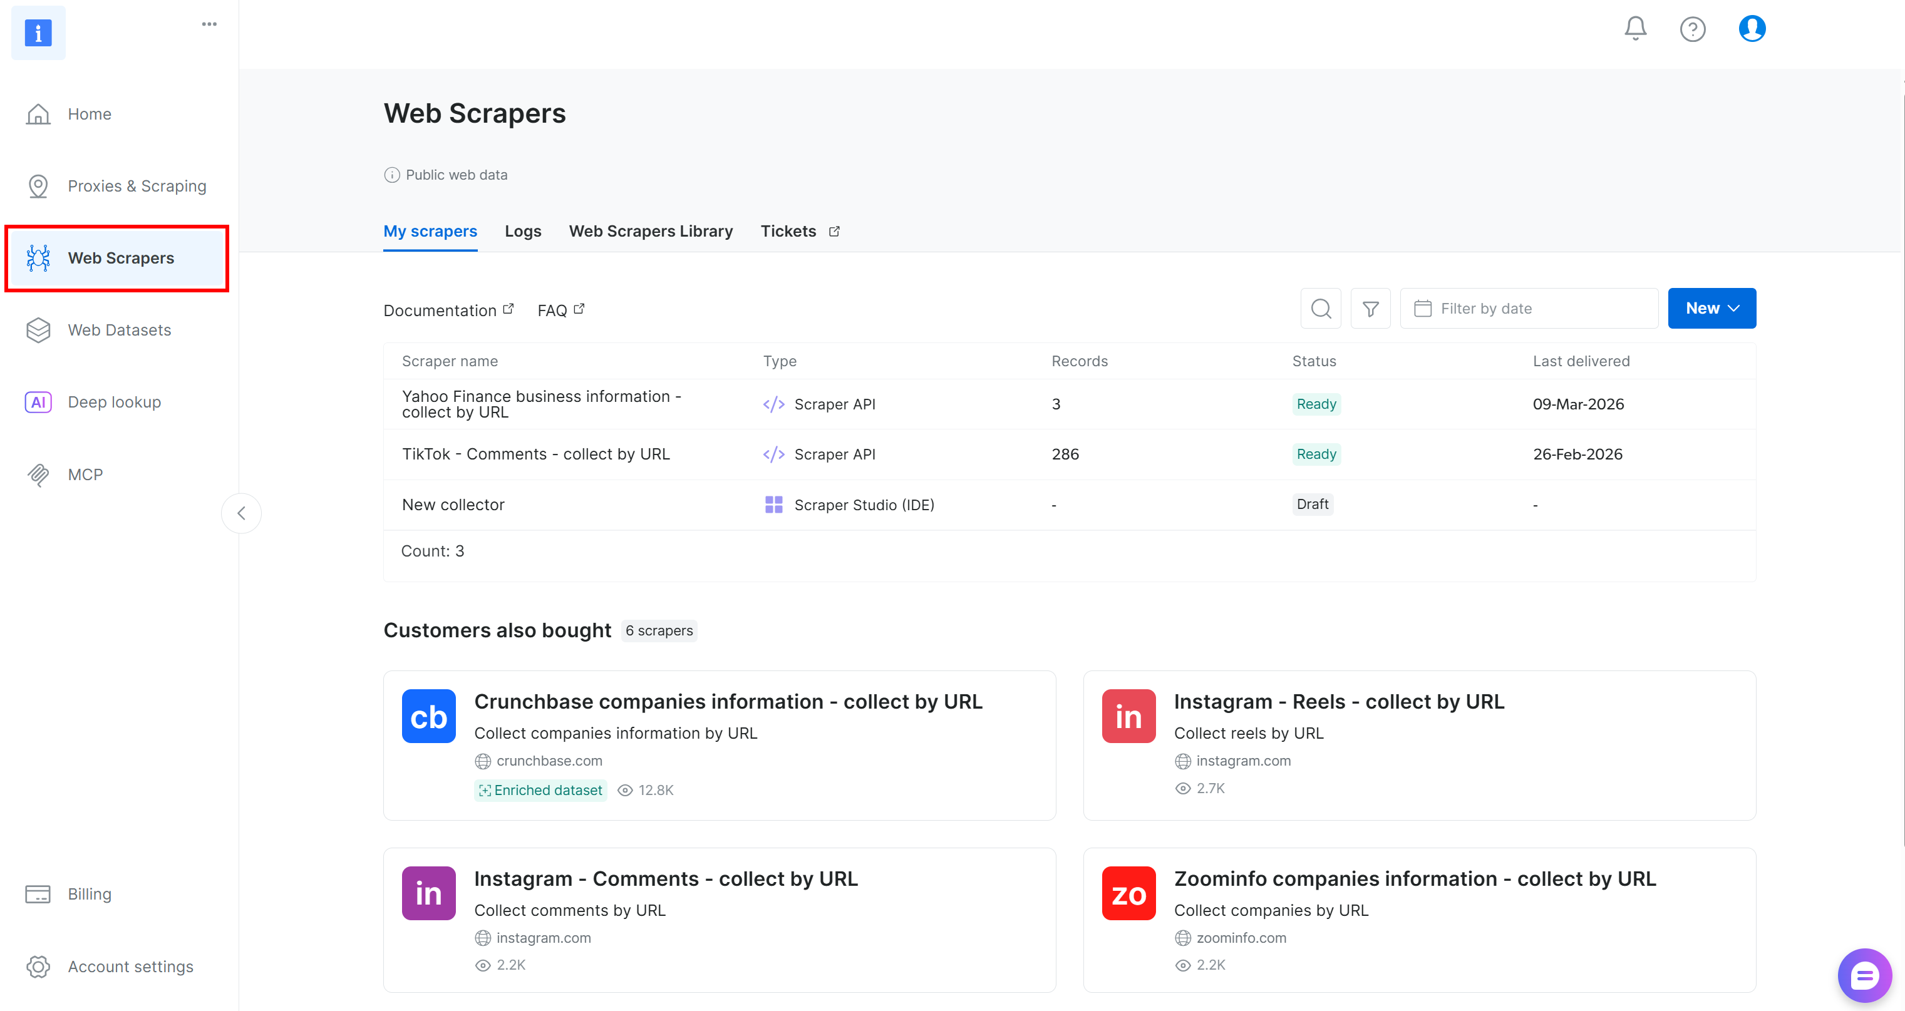
Task: Open the New button dropdown
Action: (x=1712, y=308)
